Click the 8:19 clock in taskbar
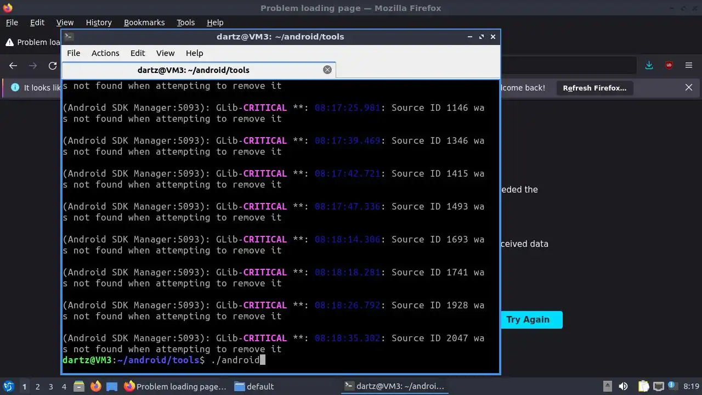702x395 pixels. (x=691, y=386)
